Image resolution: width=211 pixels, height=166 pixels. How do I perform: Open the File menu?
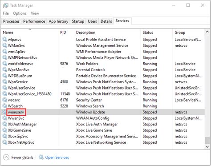(x=6, y=13)
